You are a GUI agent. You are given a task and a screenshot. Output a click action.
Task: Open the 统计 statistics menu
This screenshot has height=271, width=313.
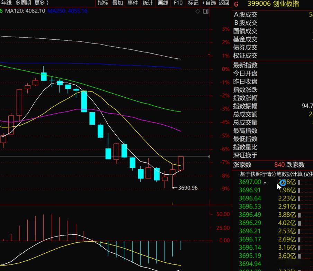click(x=148, y=3)
